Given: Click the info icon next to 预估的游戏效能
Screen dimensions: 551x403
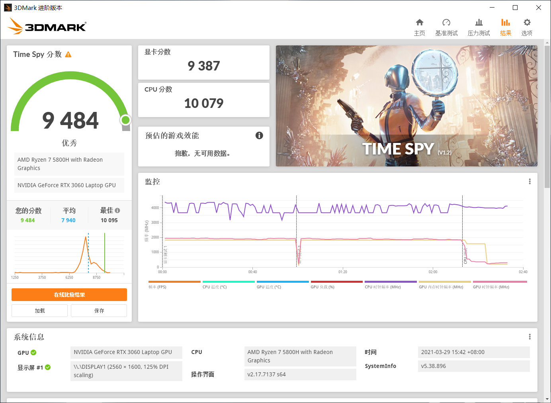Looking at the screenshot, I should (259, 135).
